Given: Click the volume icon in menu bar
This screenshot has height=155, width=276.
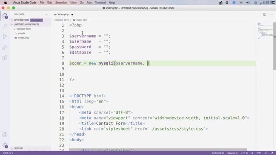Looking at the screenshot, I should [x=248, y=3].
